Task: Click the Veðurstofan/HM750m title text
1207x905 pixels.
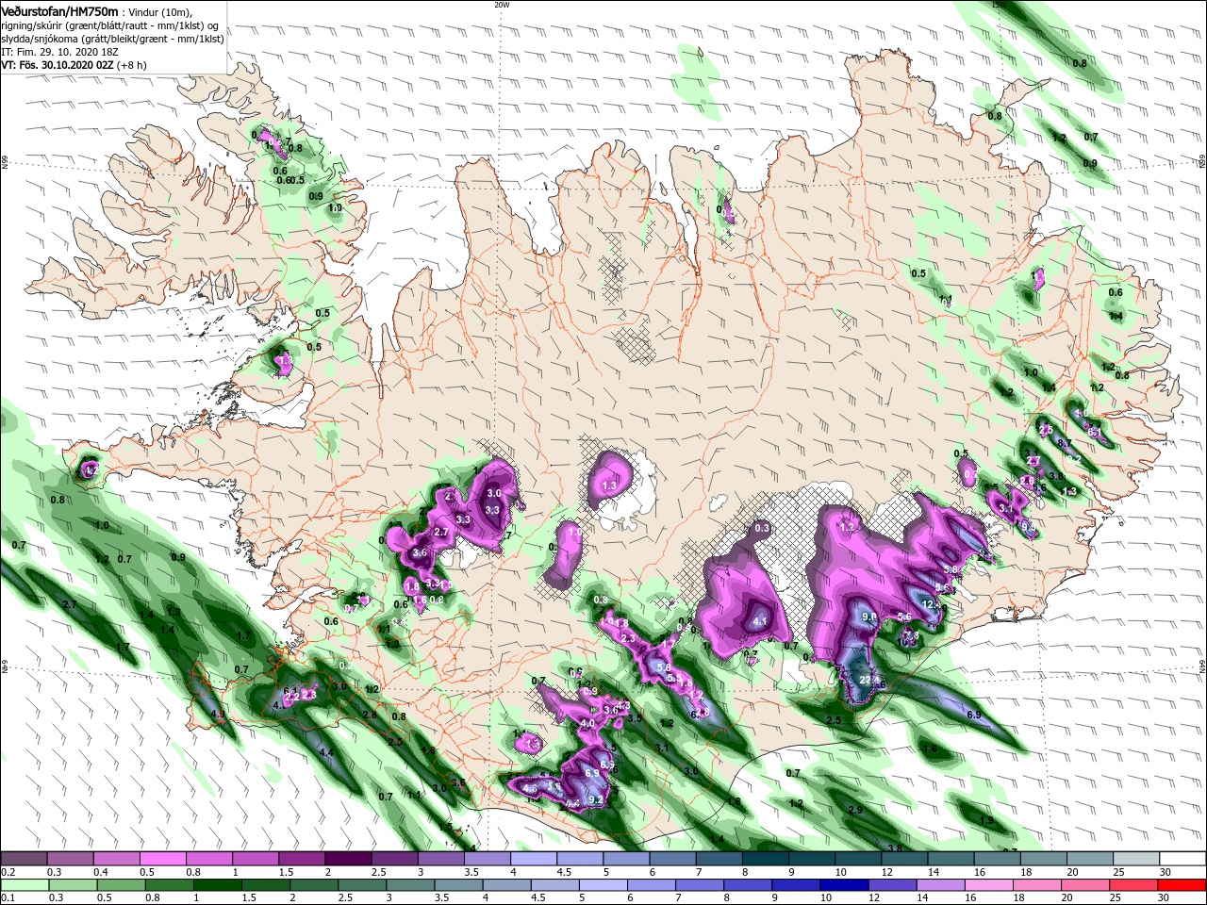Action: 60,11
